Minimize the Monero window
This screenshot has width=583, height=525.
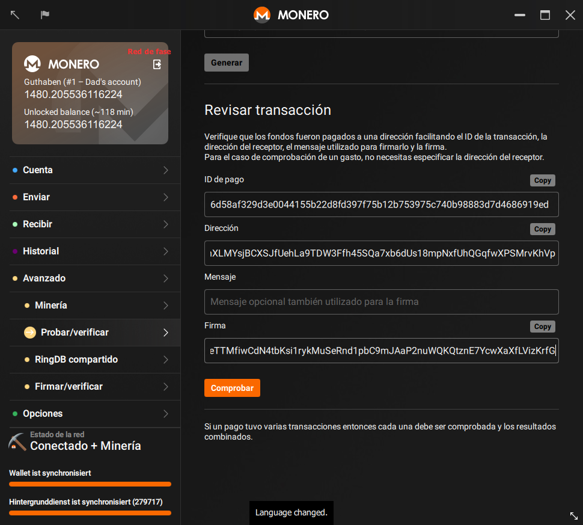tap(520, 15)
